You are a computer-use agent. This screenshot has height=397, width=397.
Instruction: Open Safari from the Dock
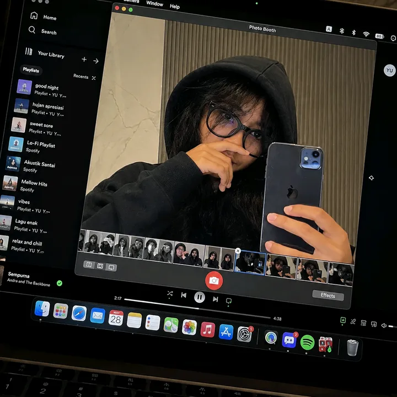79,313
